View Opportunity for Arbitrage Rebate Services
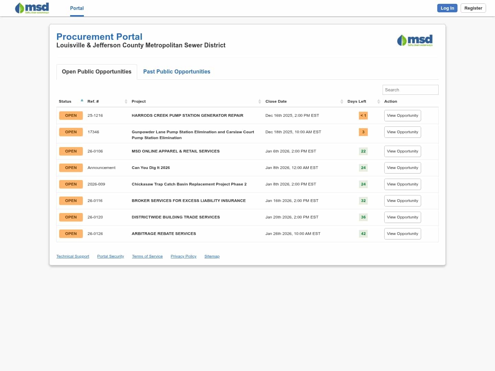Viewport: 495px width, 371px height. 402,234
